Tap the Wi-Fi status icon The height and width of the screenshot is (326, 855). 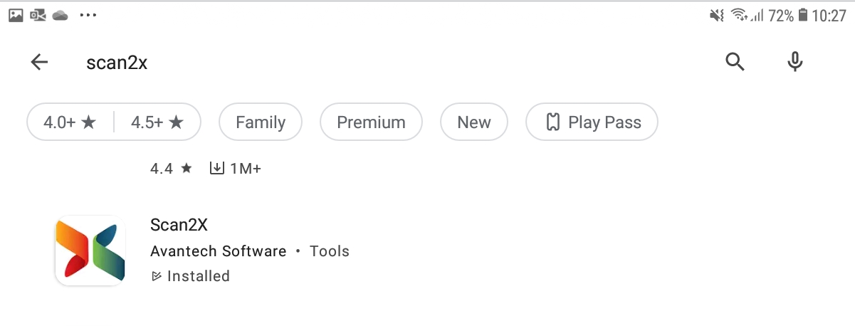pos(739,16)
